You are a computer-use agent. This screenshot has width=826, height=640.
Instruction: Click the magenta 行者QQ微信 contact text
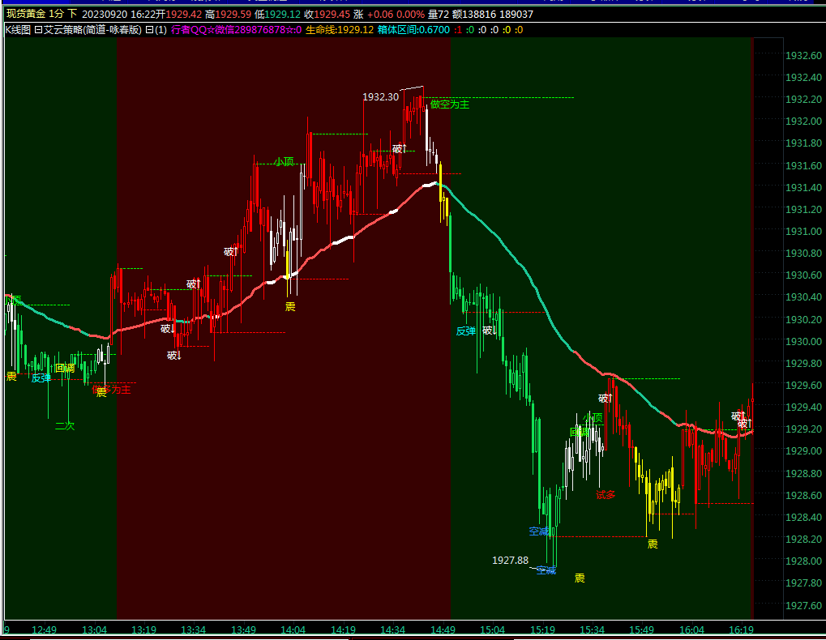[x=236, y=30]
